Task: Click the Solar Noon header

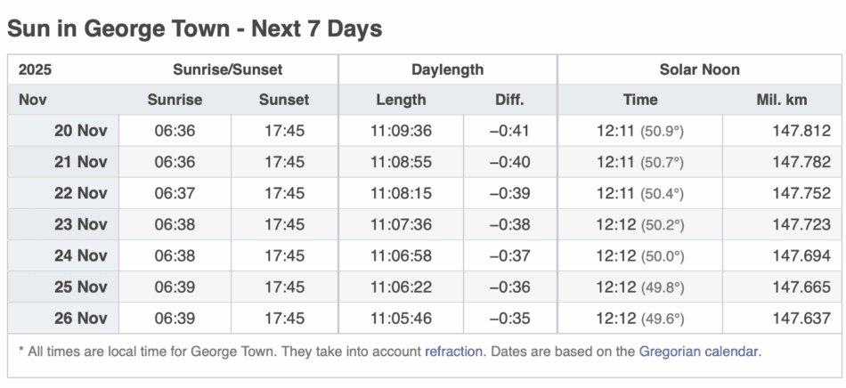Action: (699, 69)
